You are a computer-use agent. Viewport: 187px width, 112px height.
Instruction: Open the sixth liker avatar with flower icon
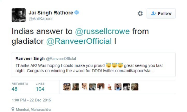(109, 87)
